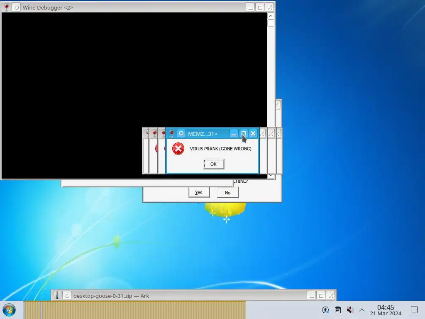This screenshot has height=319, width=425.
Task: Open the clipboard tray icon
Action: pyautogui.click(x=338, y=310)
